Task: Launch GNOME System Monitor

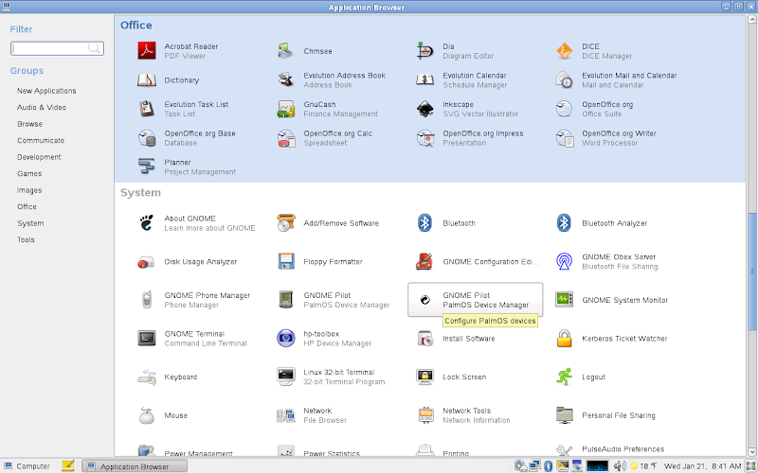Action: (x=612, y=300)
